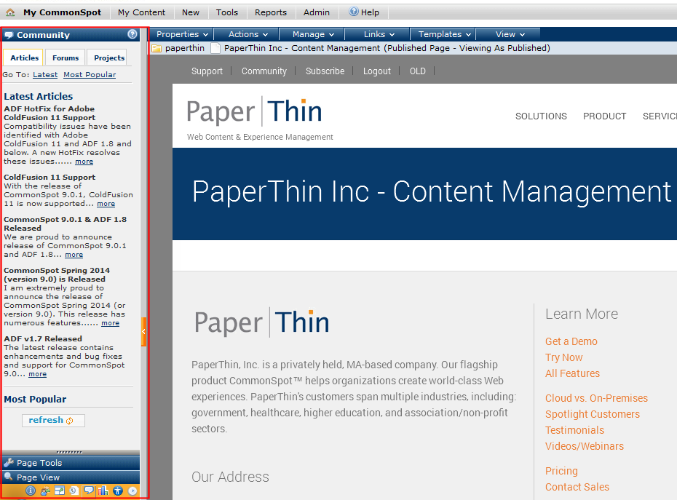Read more of ColdFusion 11 Support article
The image size is (677, 500).
pyautogui.click(x=106, y=204)
